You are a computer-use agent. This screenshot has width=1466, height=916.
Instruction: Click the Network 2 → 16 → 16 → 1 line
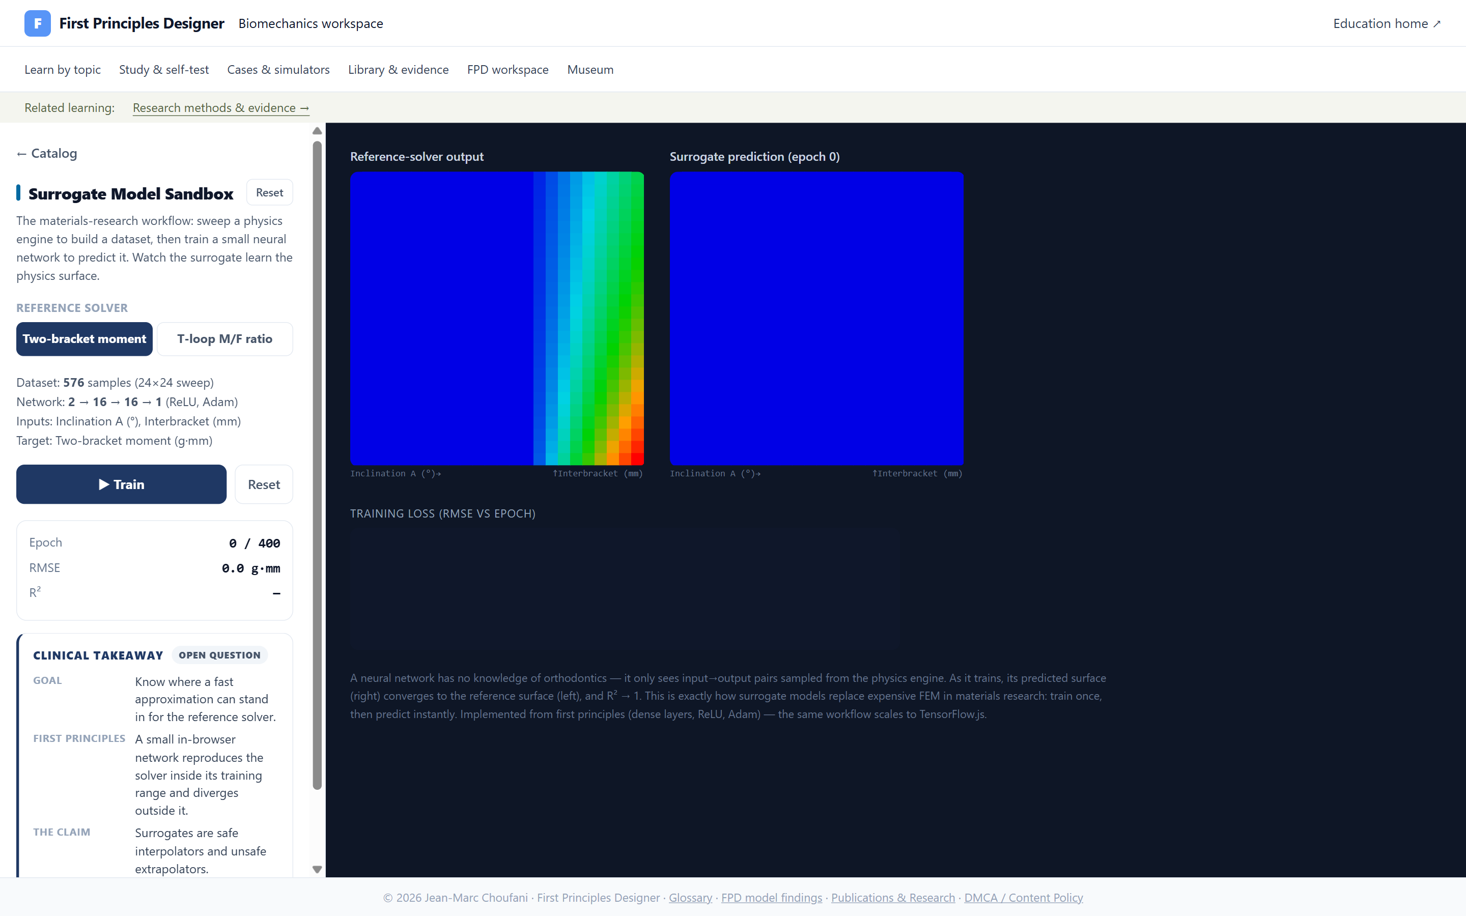point(127,402)
